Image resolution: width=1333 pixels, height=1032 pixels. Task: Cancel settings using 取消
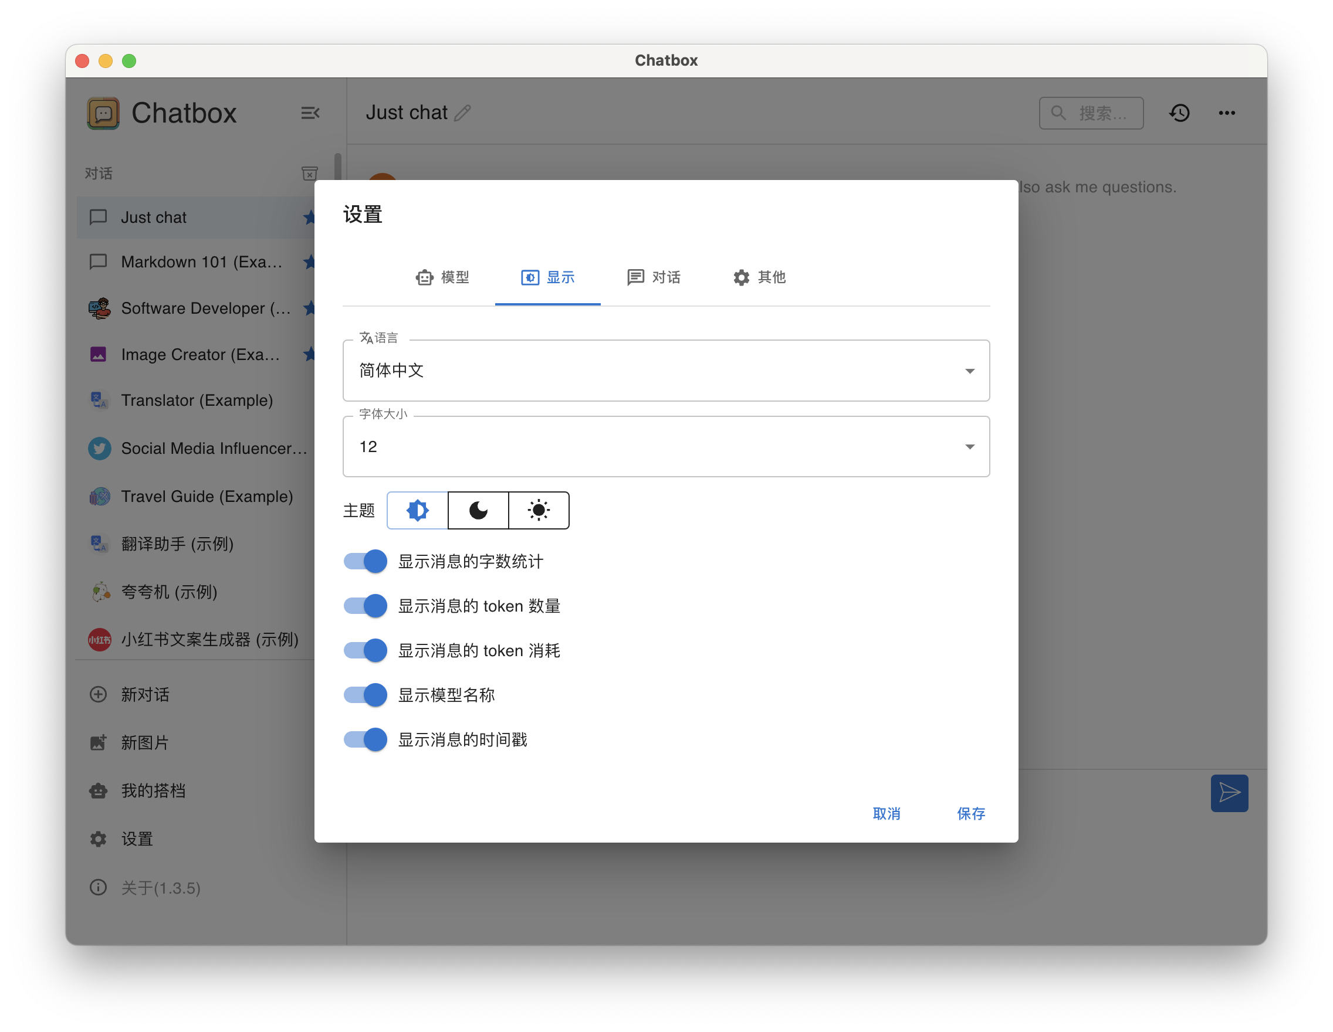tap(887, 814)
